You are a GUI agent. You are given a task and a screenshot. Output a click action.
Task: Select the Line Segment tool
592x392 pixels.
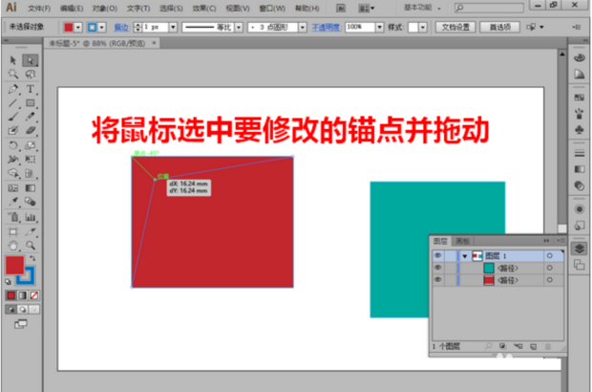pos(13,103)
